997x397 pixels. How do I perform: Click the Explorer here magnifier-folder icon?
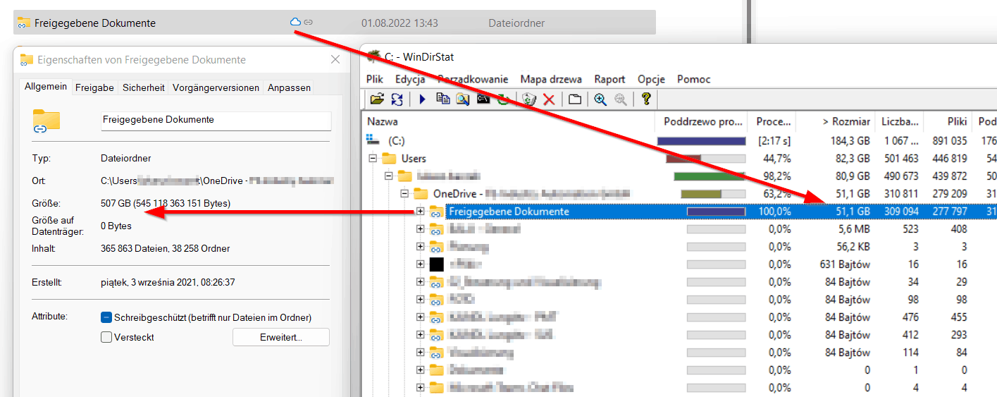click(x=462, y=99)
